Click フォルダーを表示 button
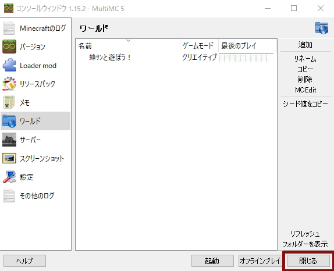This screenshot has height=271, width=334. click(305, 244)
